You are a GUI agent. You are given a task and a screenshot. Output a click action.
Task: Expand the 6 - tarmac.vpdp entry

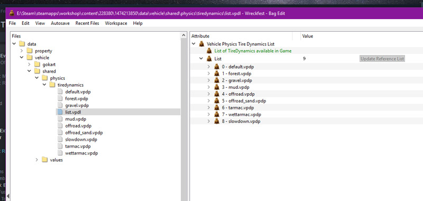pyautogui.click(x=208, y=108)
